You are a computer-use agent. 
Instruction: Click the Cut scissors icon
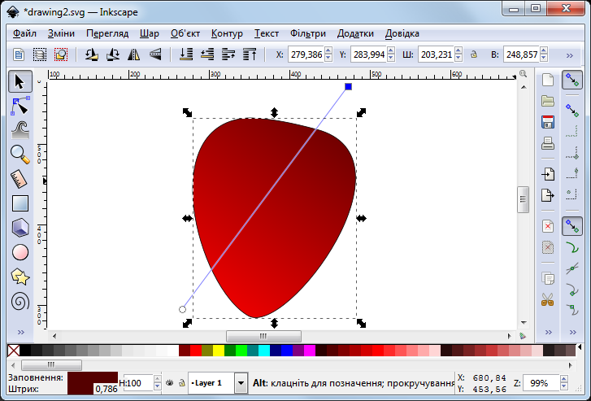(548, 299)
